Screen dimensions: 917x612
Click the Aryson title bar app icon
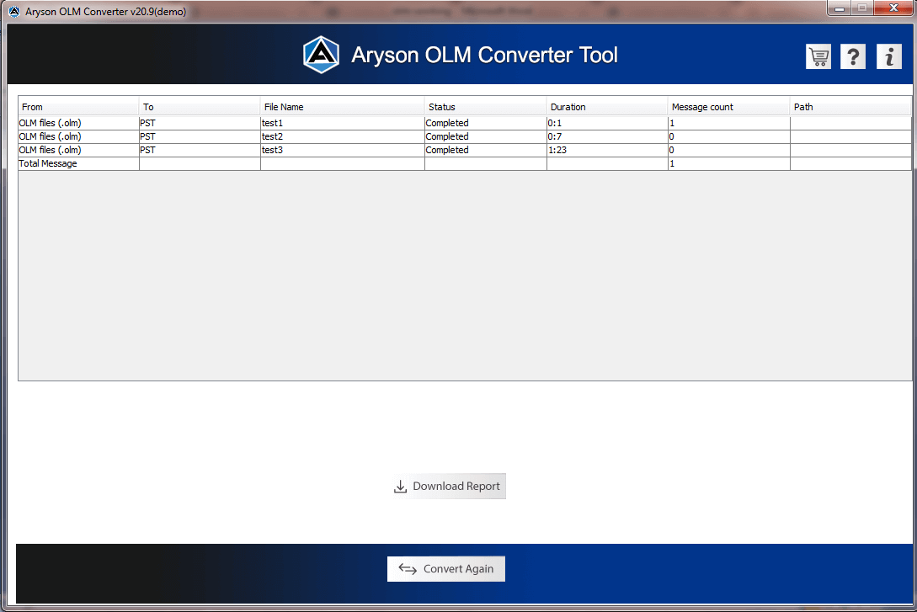click(x=14, y=11)
